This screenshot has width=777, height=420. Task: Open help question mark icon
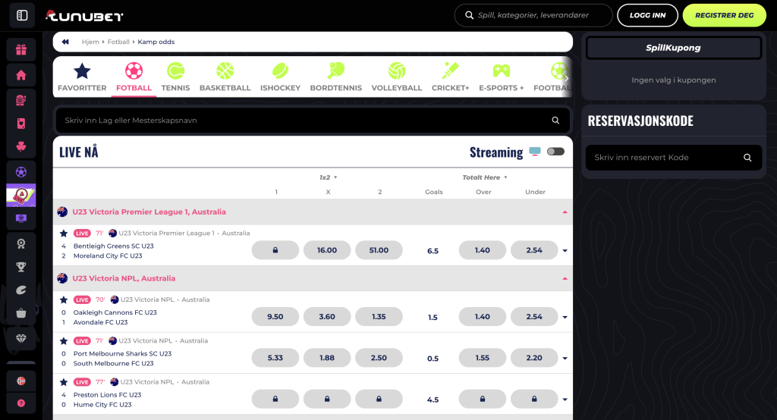click(20, 403)
